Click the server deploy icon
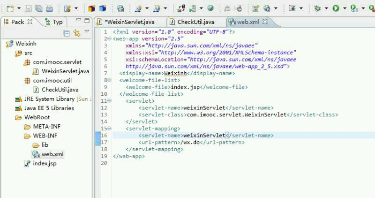 (181, 9)
